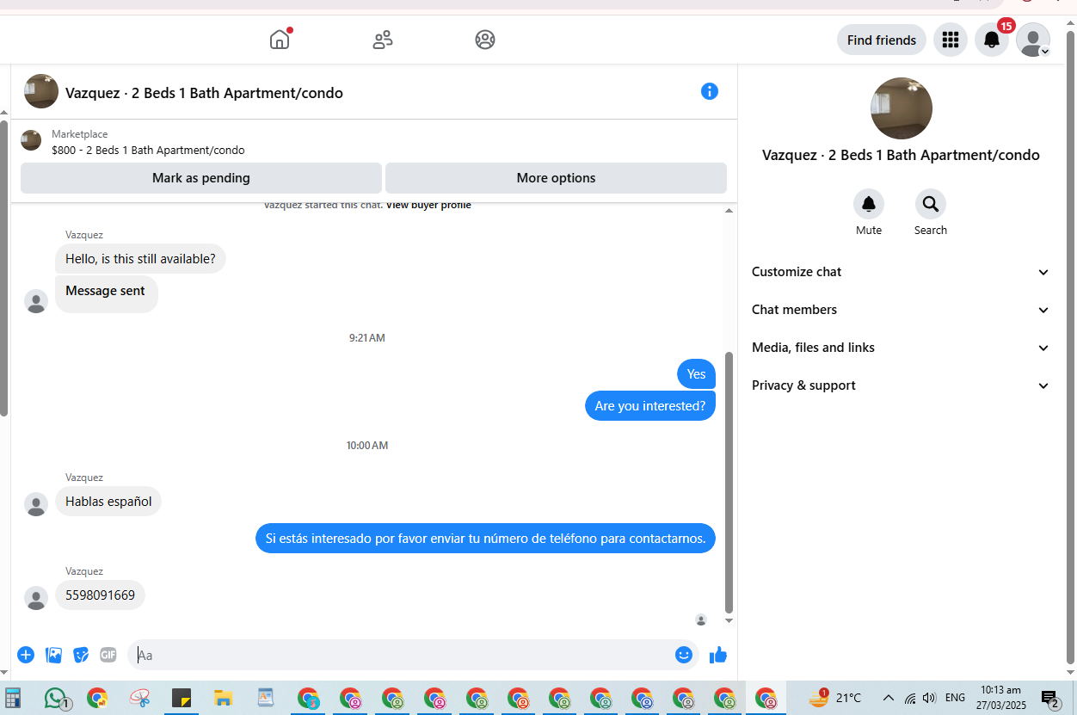The image size is (1077, 715).
Task: Open the network icon in system tray
Action: tap(910, 698)
